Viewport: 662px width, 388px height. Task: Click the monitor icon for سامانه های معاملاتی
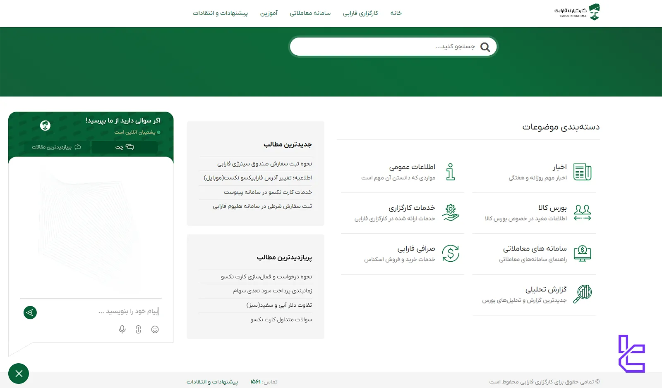[583, 253]
